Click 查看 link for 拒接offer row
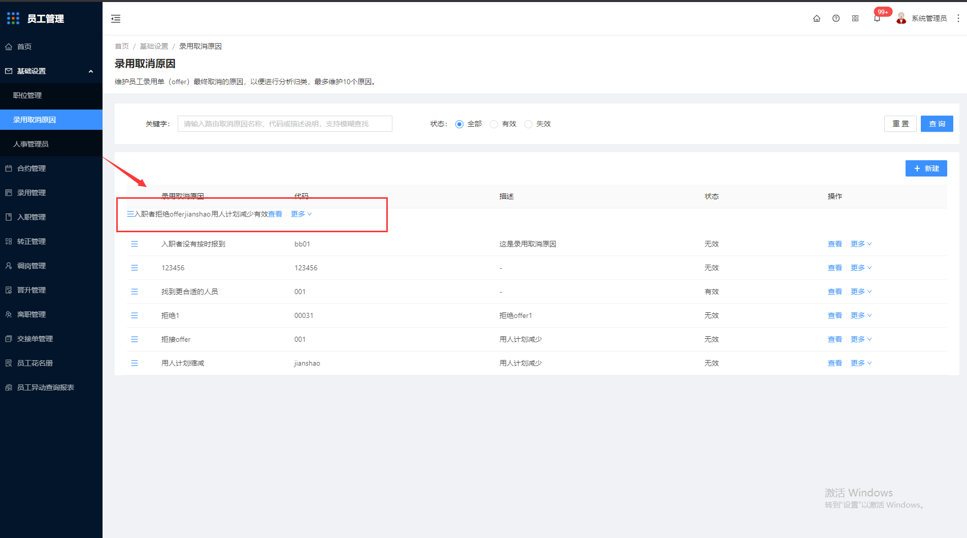 point(835,339)
